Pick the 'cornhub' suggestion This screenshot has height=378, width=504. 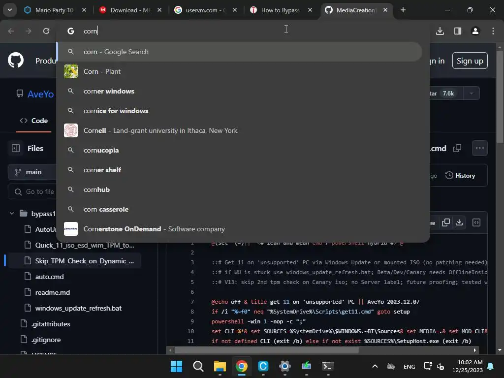240,189
